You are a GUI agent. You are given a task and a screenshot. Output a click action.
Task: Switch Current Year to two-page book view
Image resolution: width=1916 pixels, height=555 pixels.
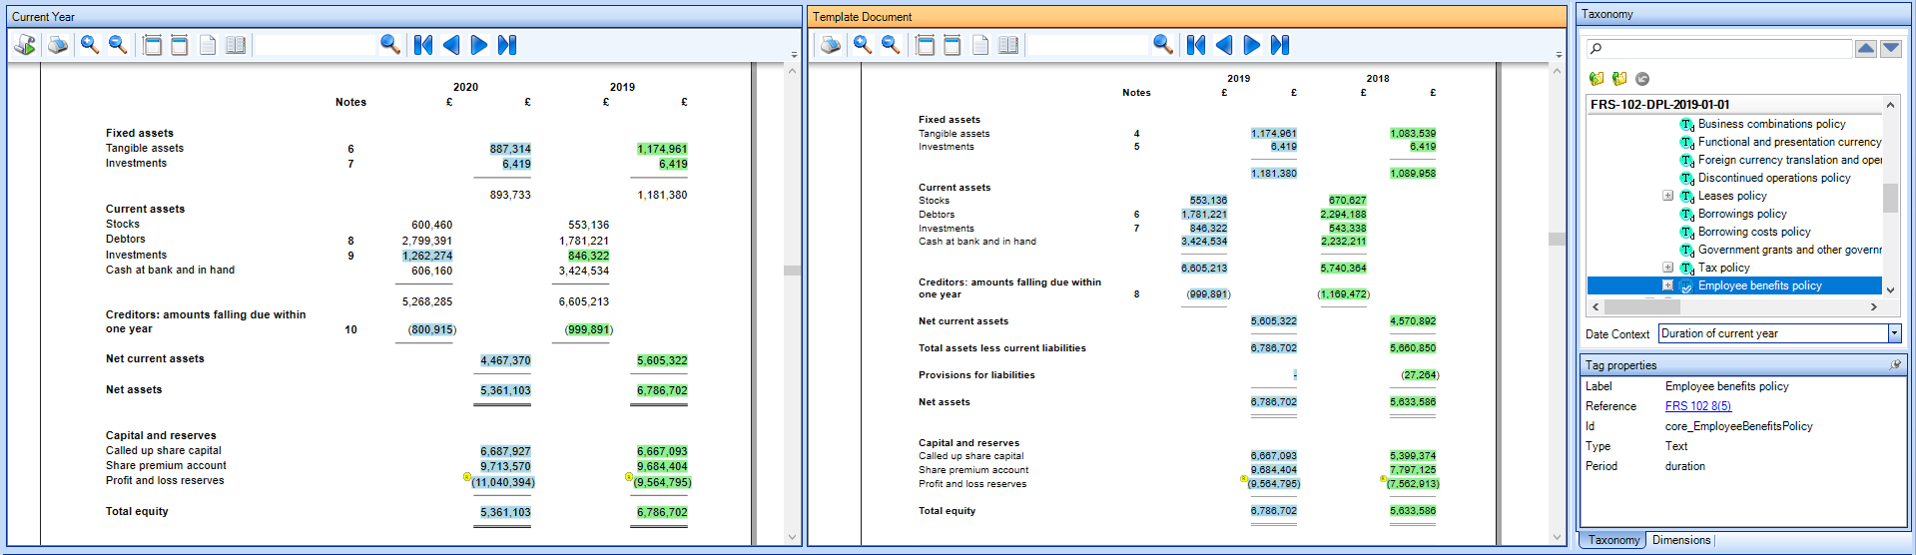[x=236, y=45]
